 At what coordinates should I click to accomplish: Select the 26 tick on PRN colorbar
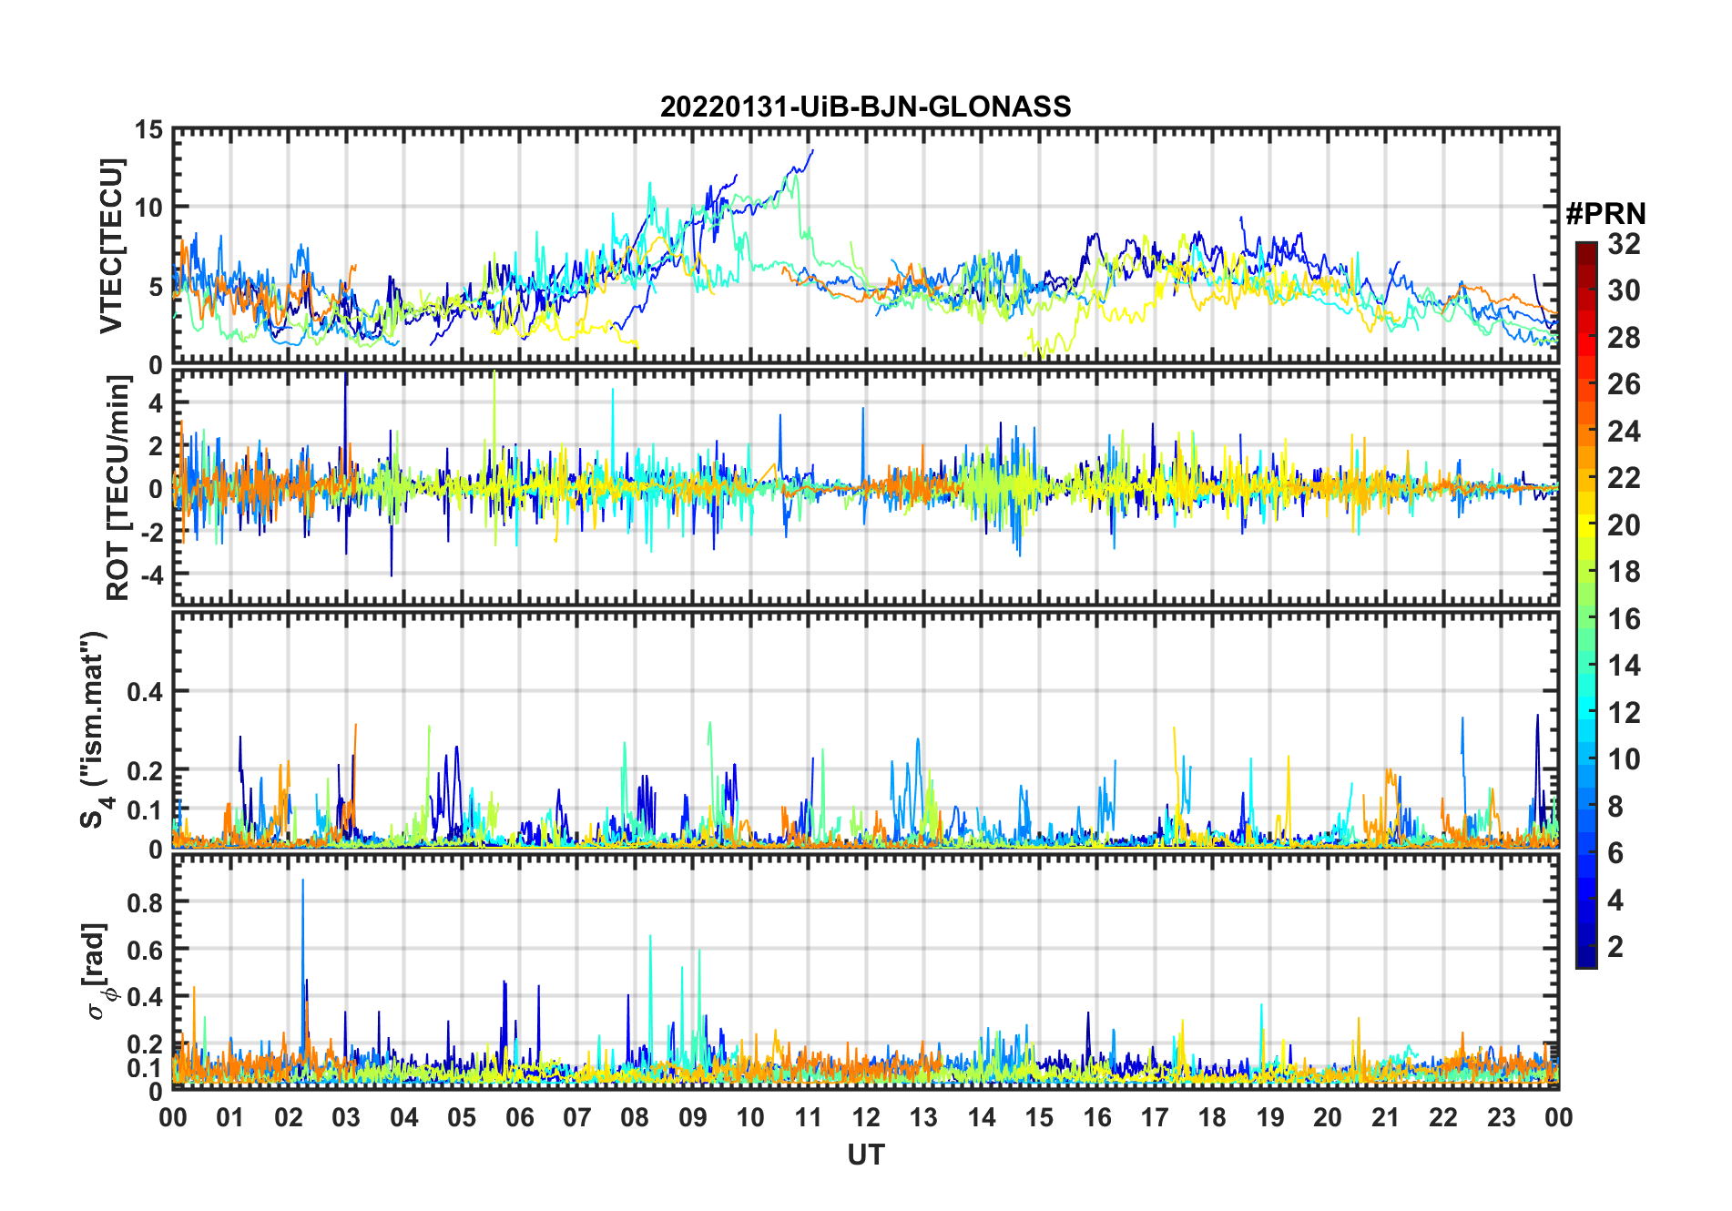tap(1624, 384)
